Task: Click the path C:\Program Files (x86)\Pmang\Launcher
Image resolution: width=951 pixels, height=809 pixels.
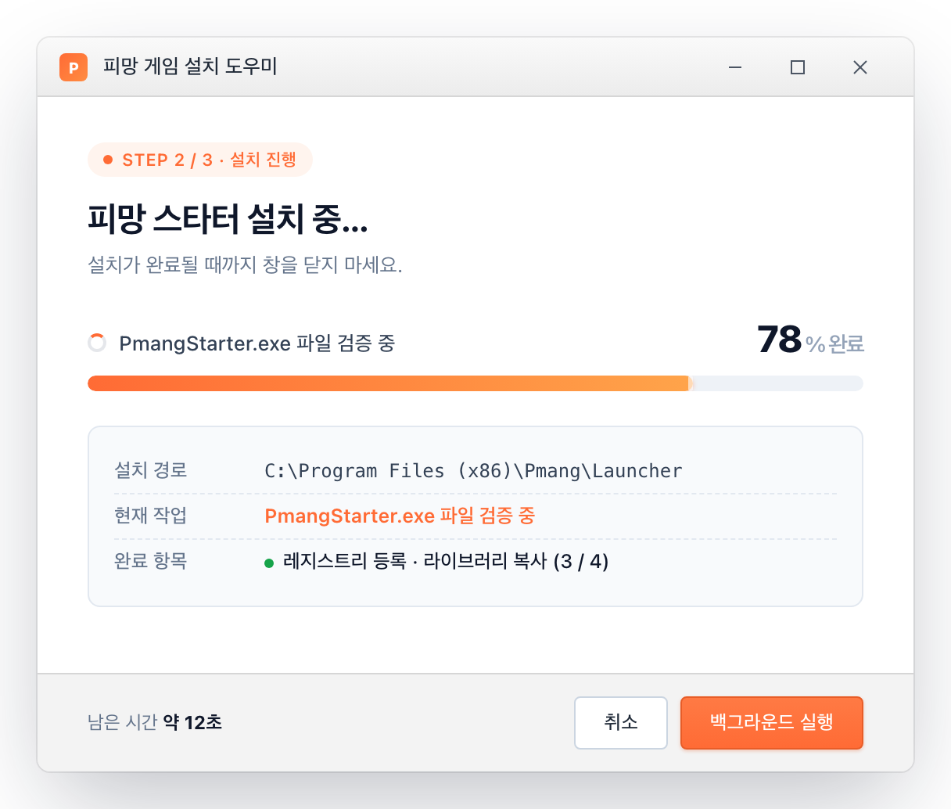Action: point(473,471)
